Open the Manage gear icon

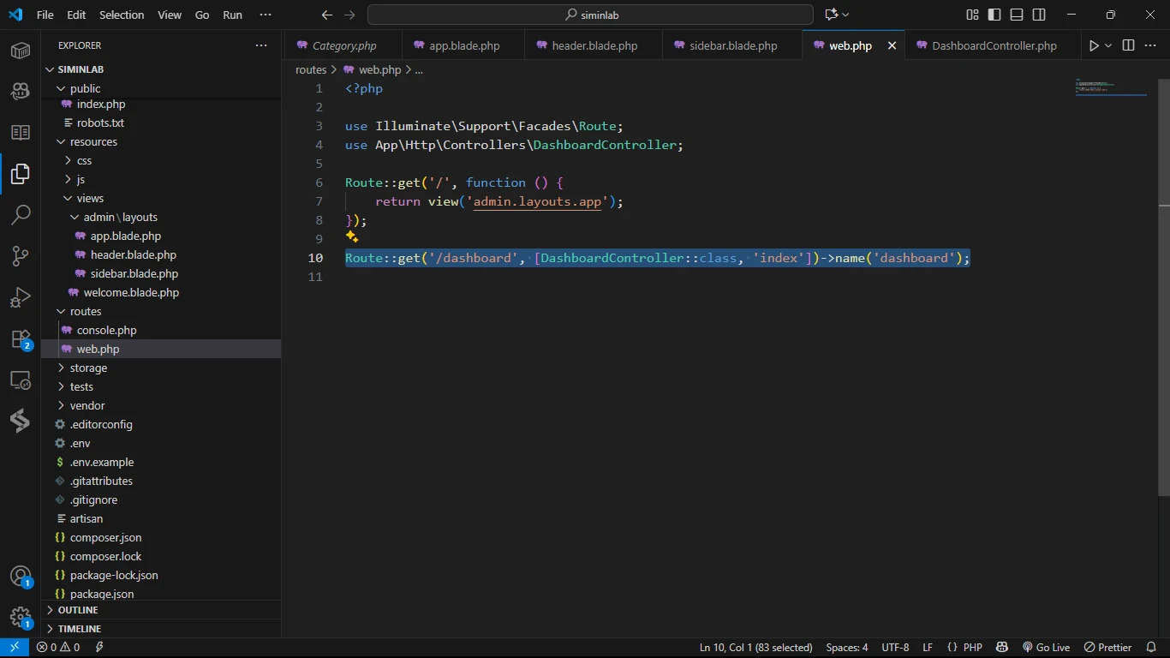tap(21, 618)
